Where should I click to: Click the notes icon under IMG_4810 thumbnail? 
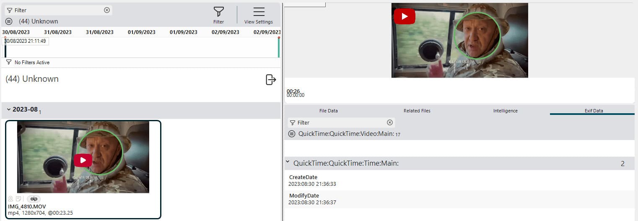point(18,199)
